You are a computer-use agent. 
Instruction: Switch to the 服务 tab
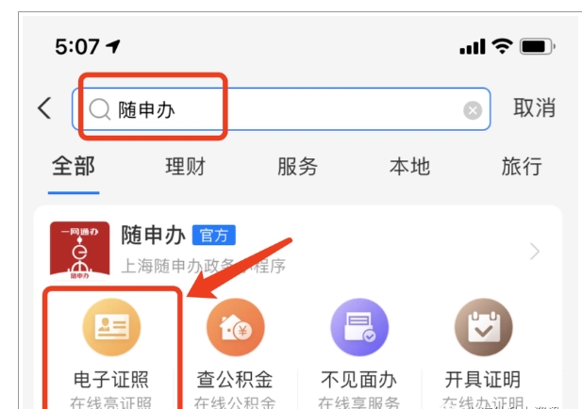pos(298,166)
